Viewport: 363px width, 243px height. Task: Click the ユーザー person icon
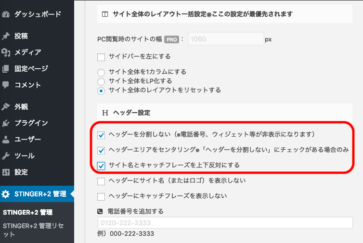point(6,140)
